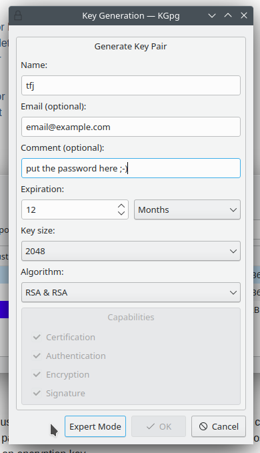Image resolution: width=260 pixels, height=453 pixels.
Task: Close the Key Generation window
Action: click(244, 15)
